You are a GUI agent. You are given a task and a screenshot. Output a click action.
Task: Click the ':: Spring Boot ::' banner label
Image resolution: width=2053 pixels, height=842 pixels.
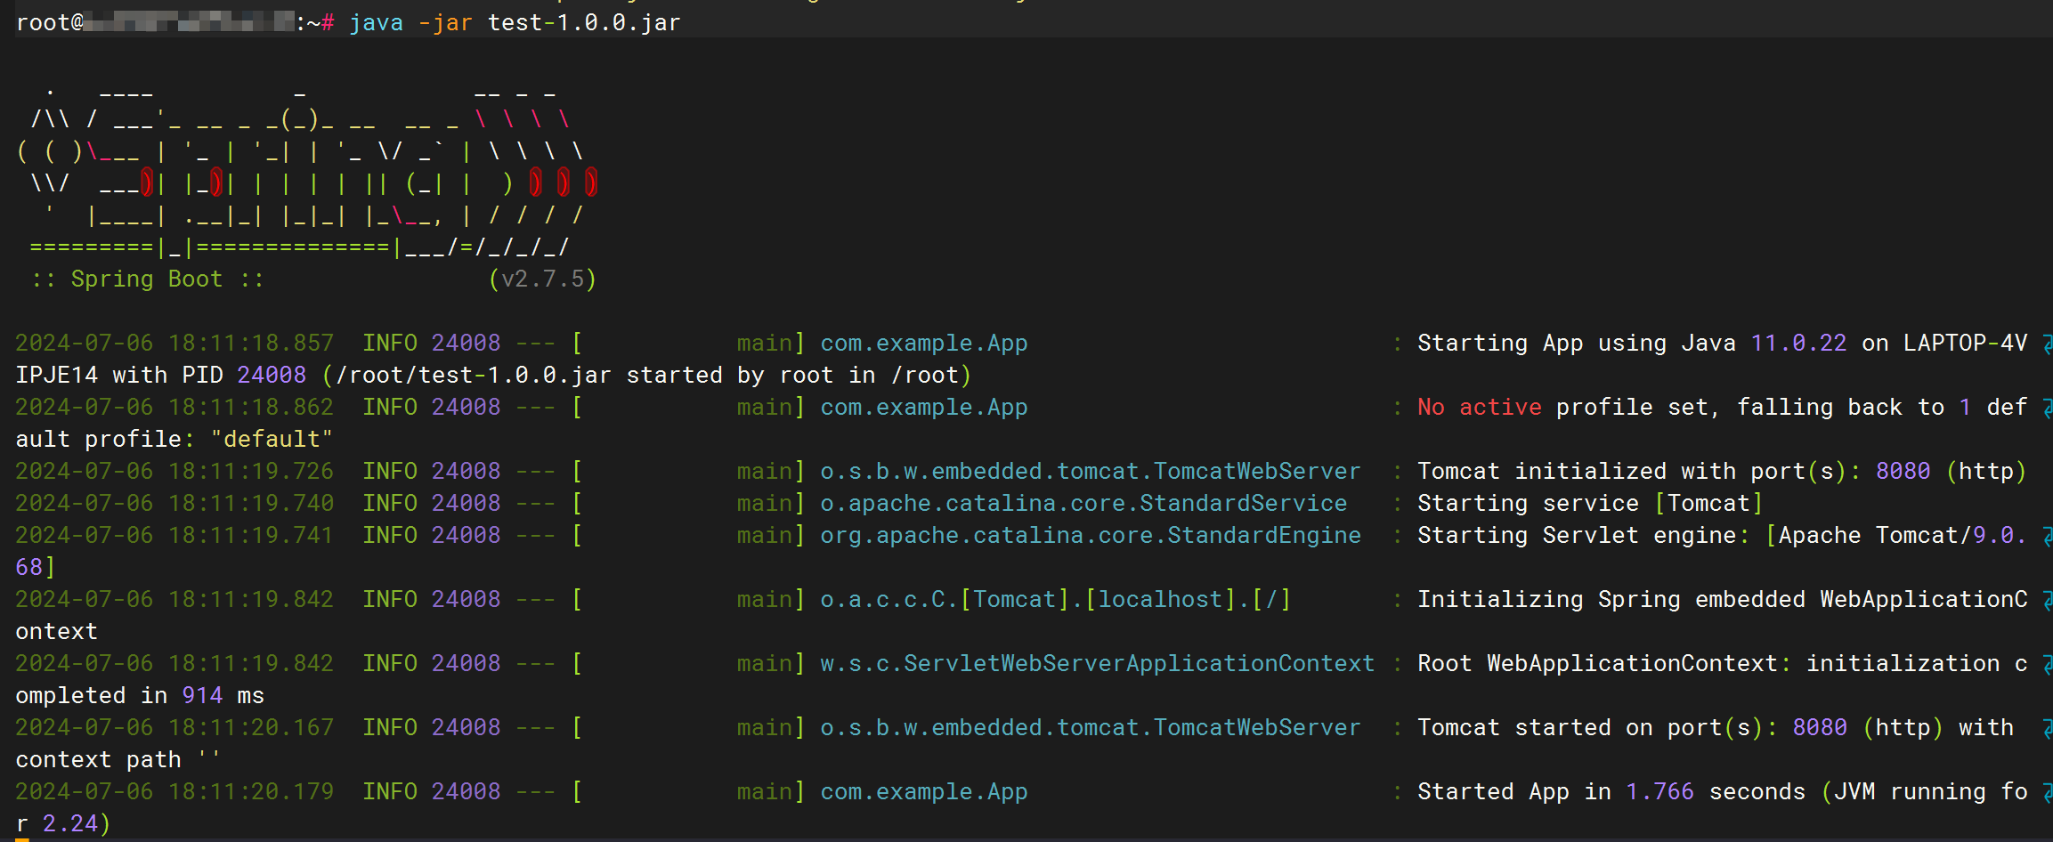148,279
